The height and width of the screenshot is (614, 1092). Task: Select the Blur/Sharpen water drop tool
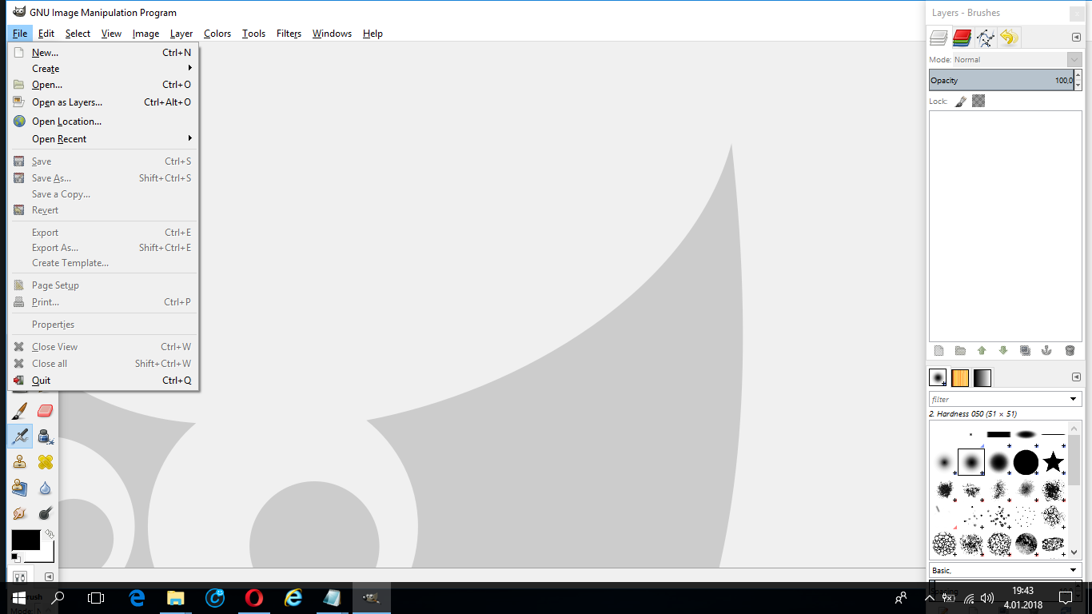(x=45, y=488)
